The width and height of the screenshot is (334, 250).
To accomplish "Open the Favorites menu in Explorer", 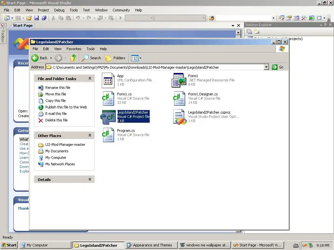I will (x=74, y=49).
